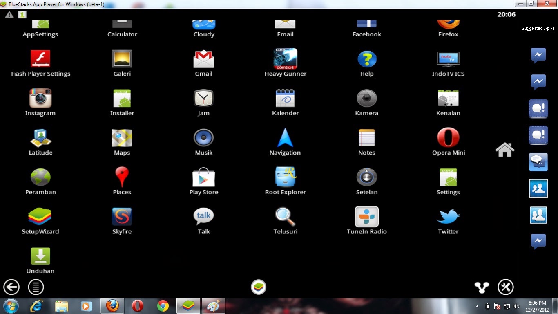Launch the Kamera app
The height and width of the screenshot is (314, 558).
click(x=367, y=98)
